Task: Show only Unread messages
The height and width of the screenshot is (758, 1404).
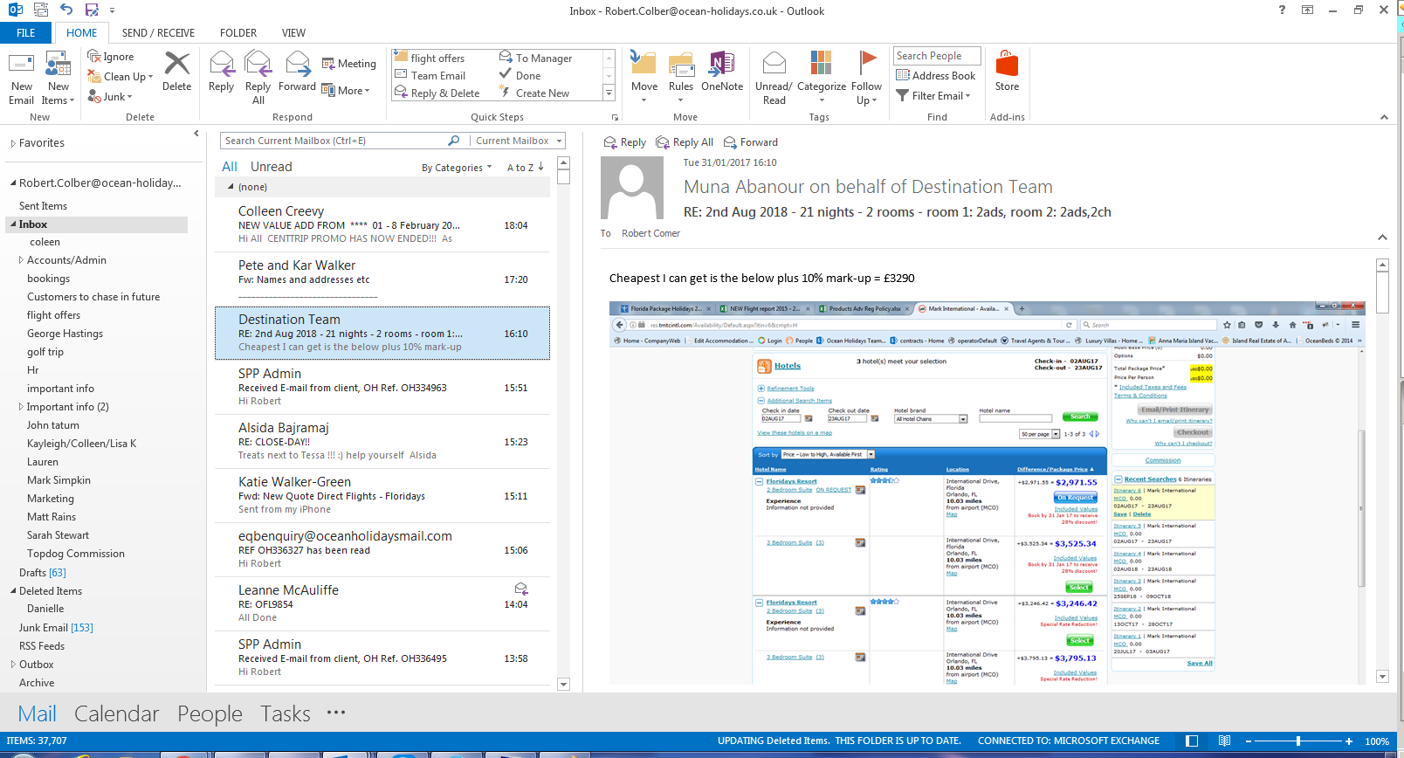Action: [x=271, y=167]
